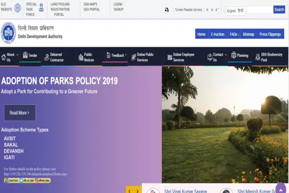Increase font size with the A+ icon
The height and width of the screenshot is (193, 289).
click(217, 9)
